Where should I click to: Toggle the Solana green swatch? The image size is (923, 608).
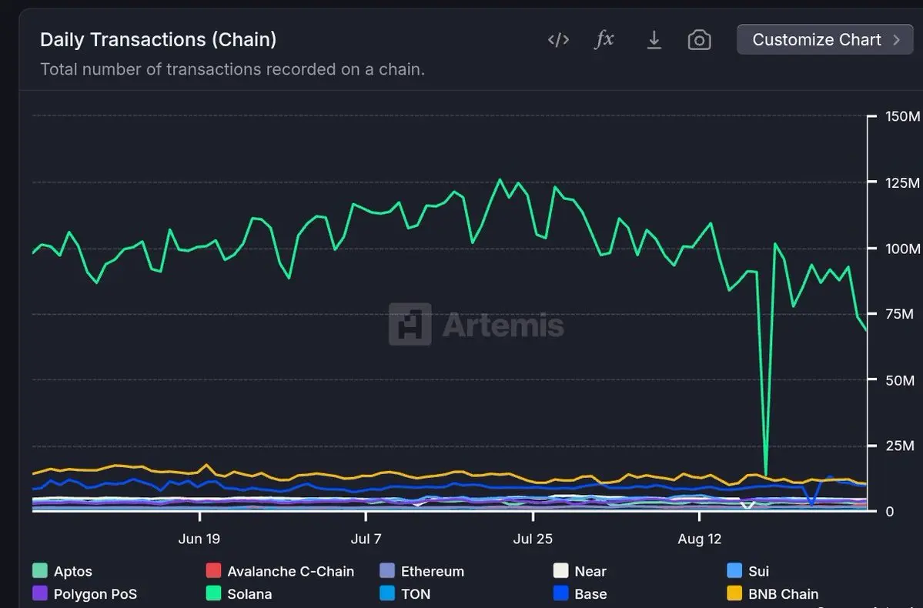214,593
